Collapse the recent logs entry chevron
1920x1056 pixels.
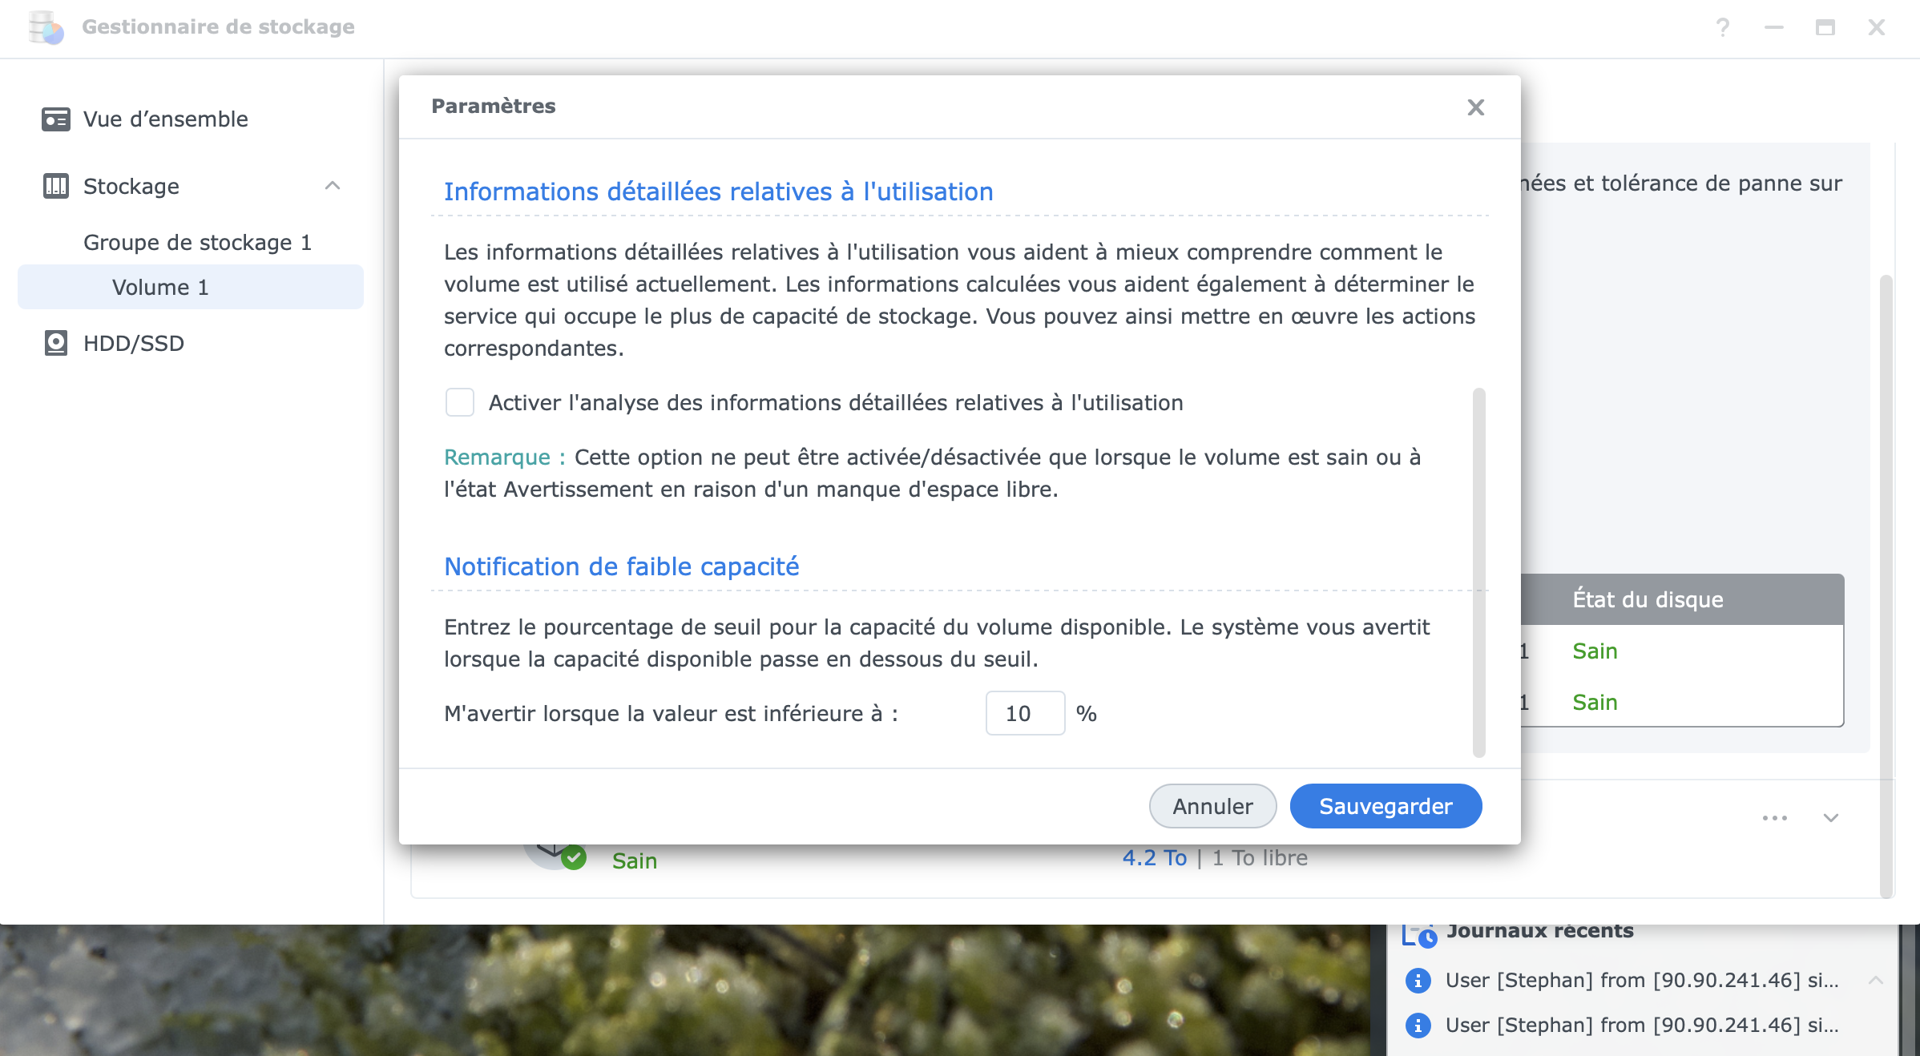1875,980
